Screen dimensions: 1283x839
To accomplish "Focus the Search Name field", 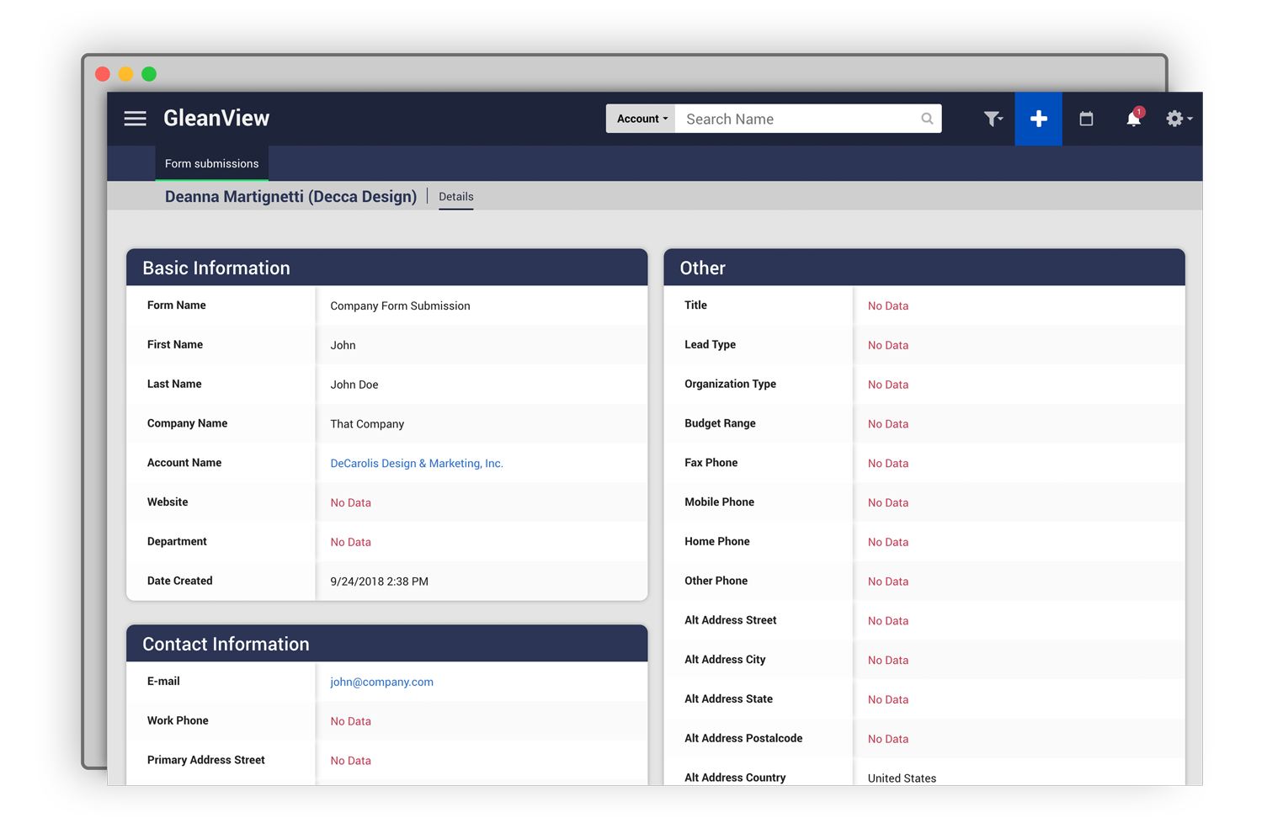I will (796, 119).
